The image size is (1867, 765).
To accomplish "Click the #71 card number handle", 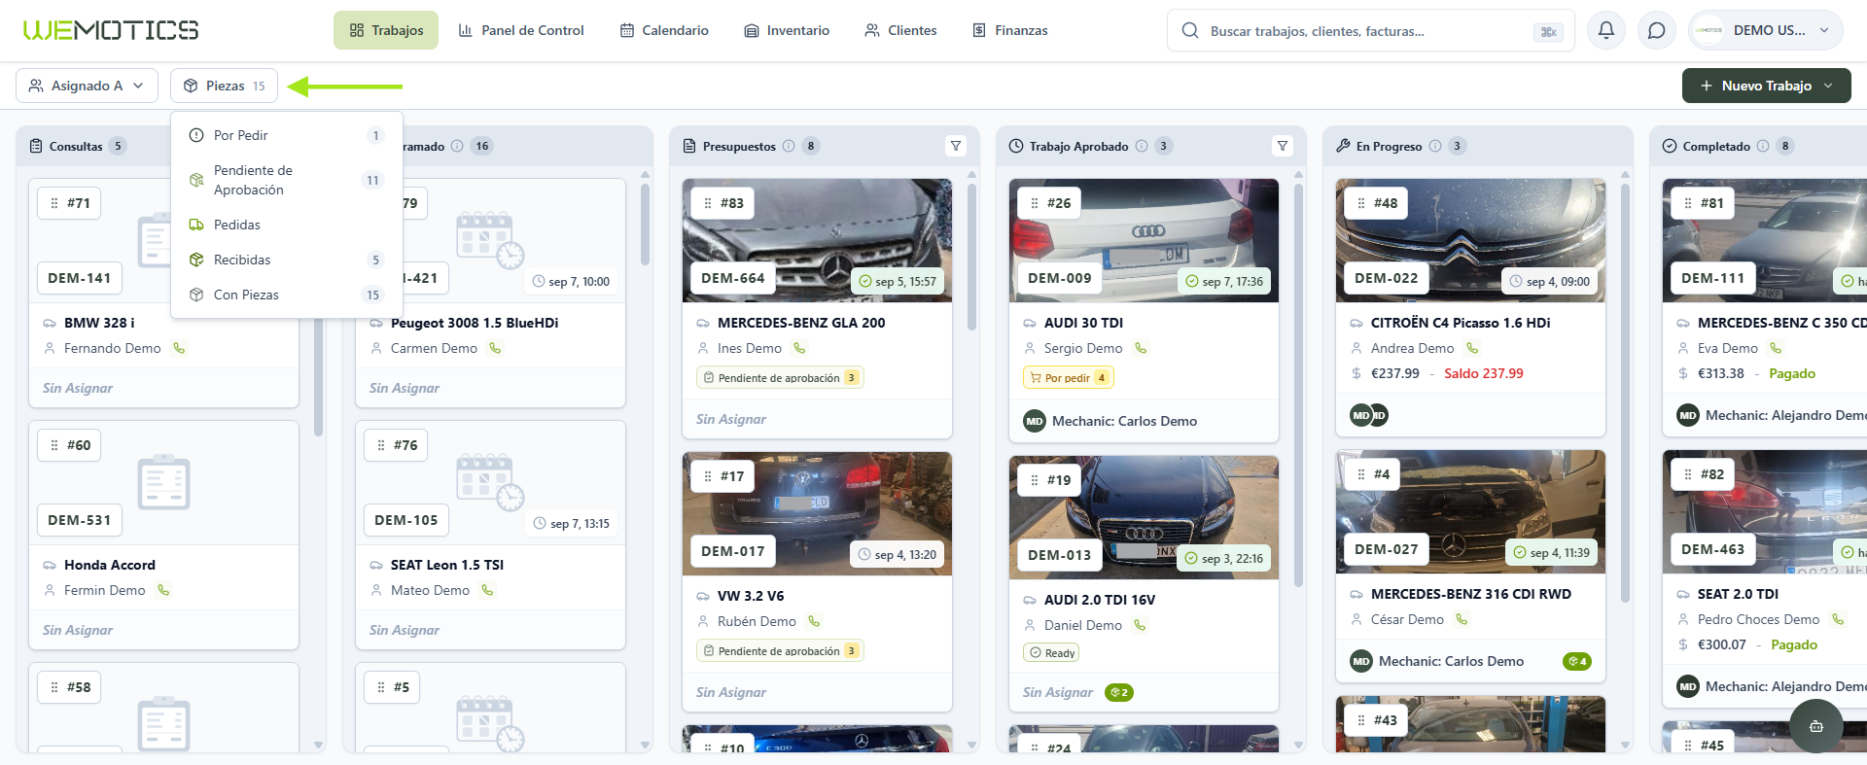I will click(x=69, y=203).
